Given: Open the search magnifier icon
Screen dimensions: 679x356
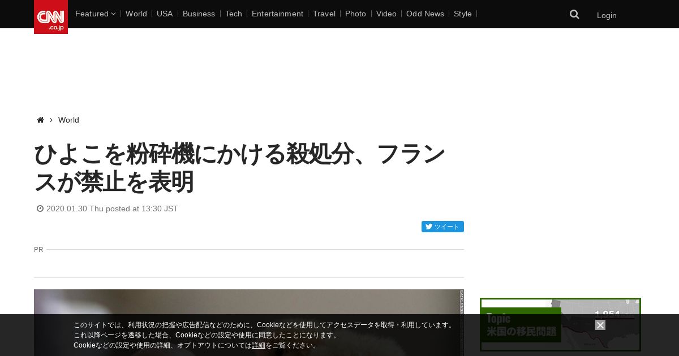Looking at the screenshot, I should [574, 15].
